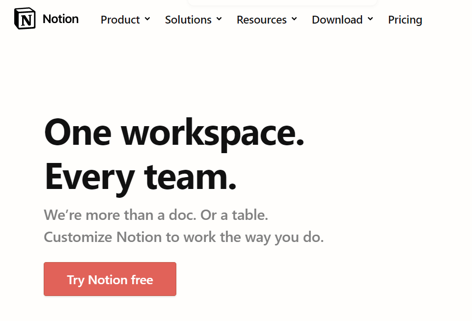Click 'Customize Notion to work' subtitle text
The height and width of the screenshot is (321, 472).
[184, 238]
